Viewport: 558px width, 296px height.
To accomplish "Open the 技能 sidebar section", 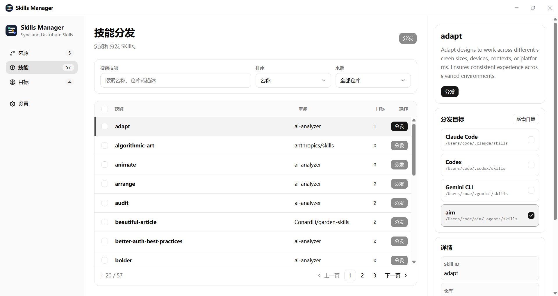I will tap(42, 68).
